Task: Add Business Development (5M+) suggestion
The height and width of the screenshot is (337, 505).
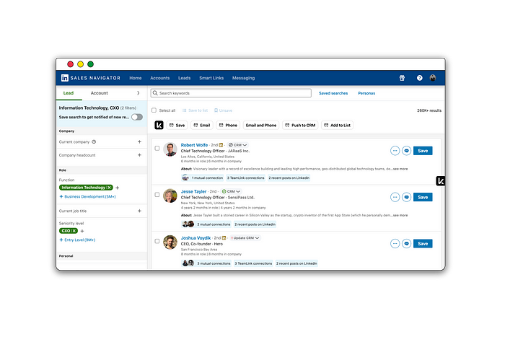Action: click(x=87, y=196)
